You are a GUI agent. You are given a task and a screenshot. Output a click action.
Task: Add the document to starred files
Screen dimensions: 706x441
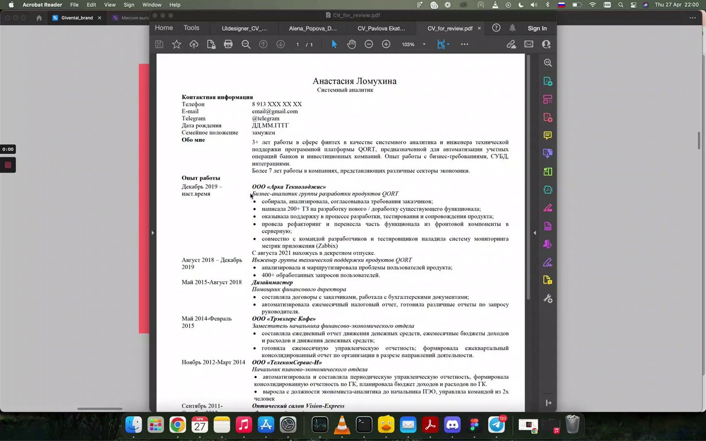(176, 44)
